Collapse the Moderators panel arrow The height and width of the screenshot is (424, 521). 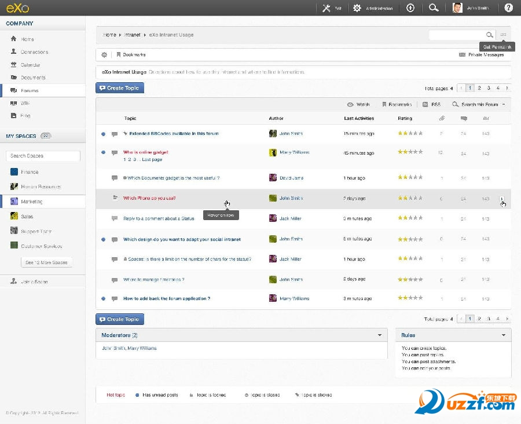[380, 335]
